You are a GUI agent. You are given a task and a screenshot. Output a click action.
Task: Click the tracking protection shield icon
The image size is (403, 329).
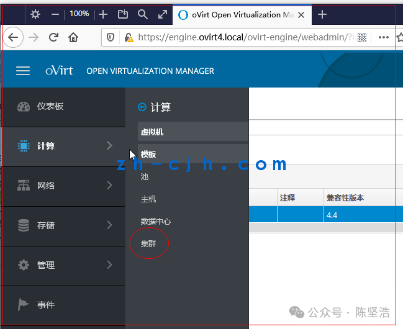(x=111, y=37)
